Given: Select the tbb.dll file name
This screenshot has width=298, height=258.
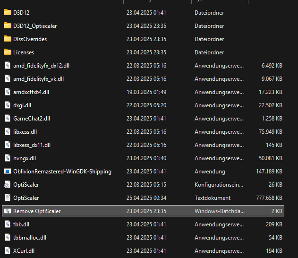Looking at the screenshot, I should 21,224.
